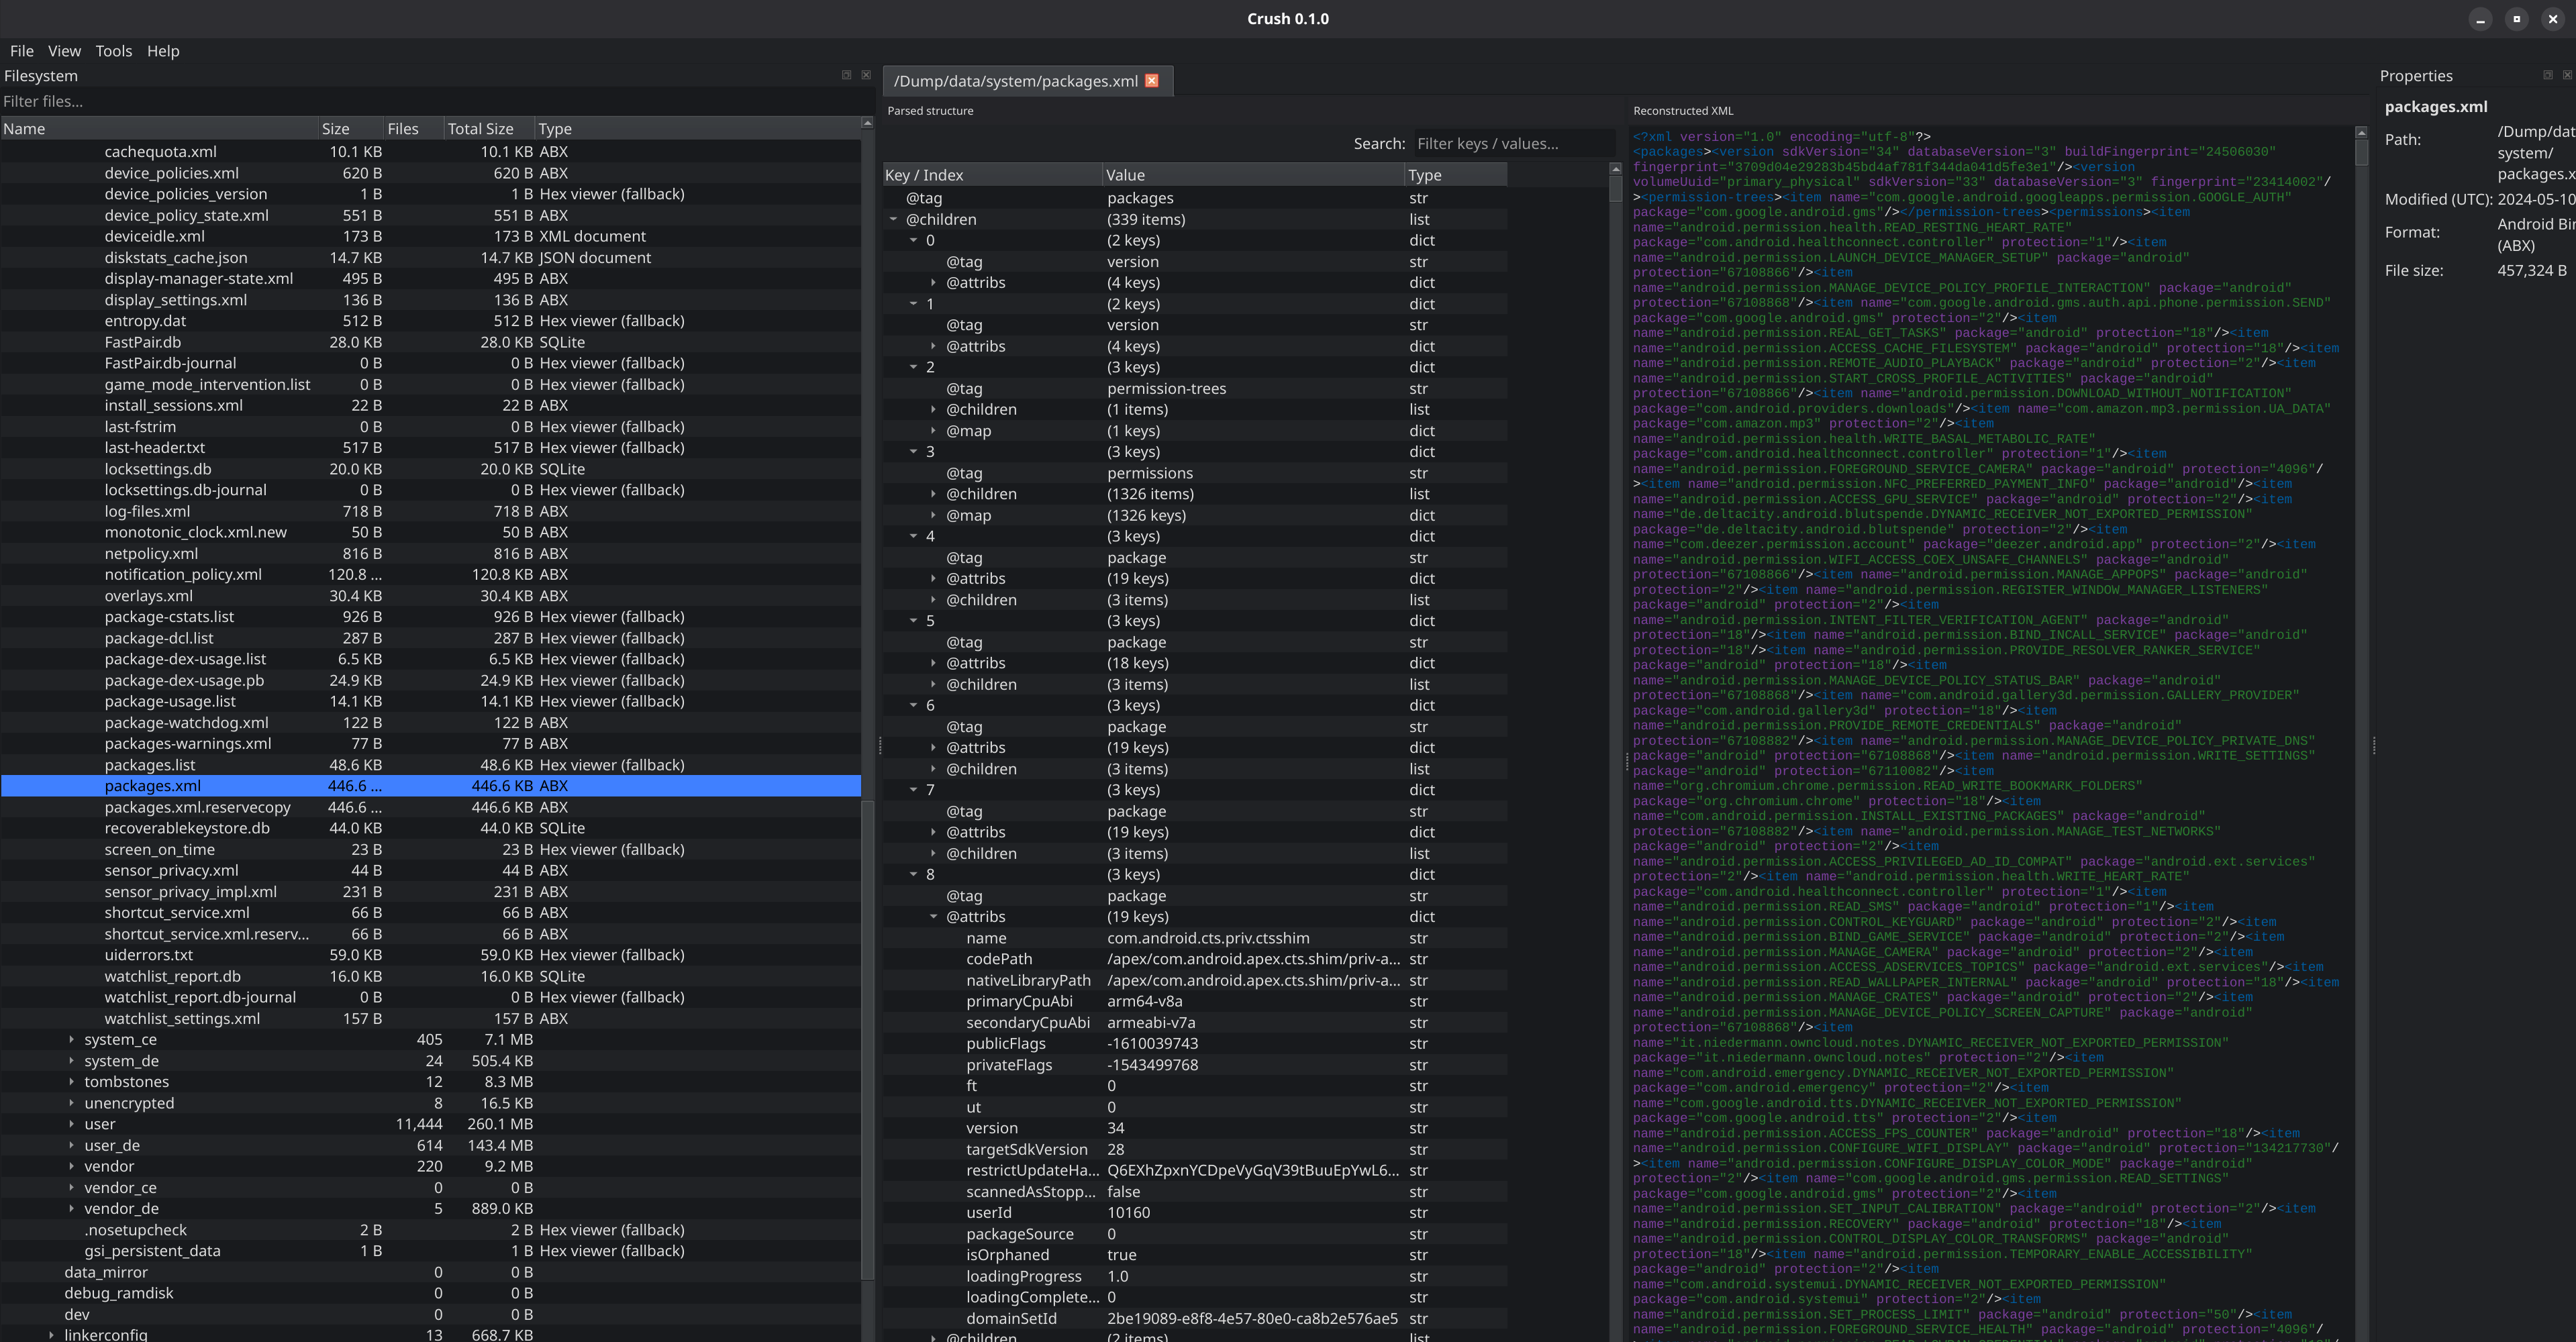Viewport: 2576px width, 1342px height.
Task: Open the Help menu
Action: click(x=163, y=51)
